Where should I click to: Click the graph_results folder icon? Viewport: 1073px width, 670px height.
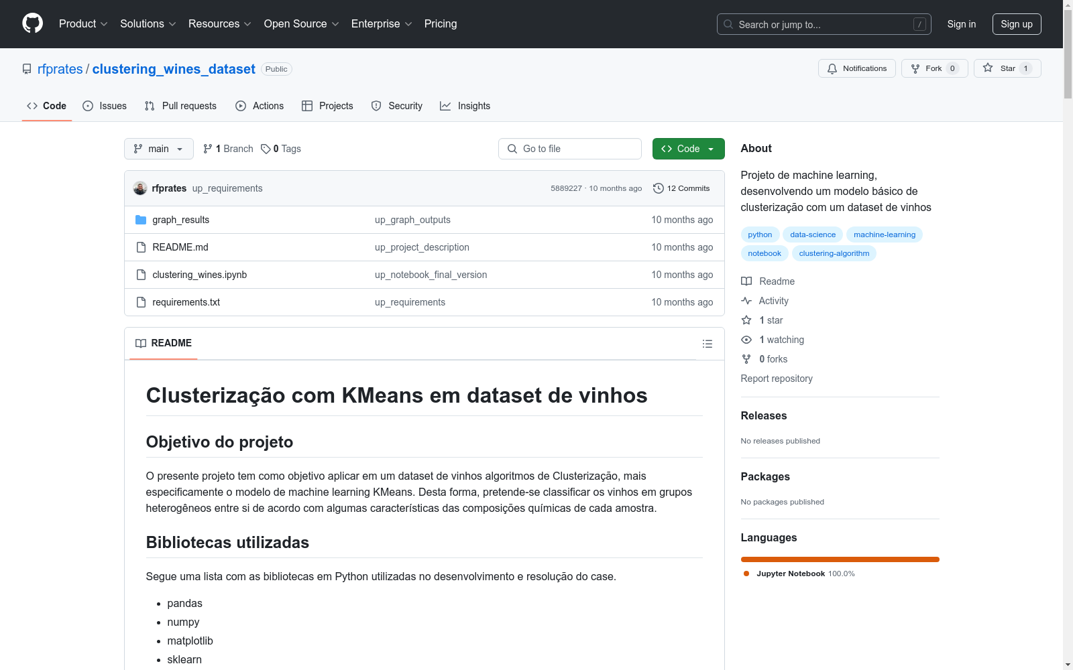click(x=141, y=220)
